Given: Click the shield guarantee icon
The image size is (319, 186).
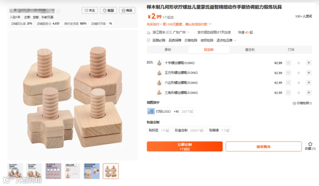Looking at the screenshot, I should pyautogui.click(x=149, y=40).
